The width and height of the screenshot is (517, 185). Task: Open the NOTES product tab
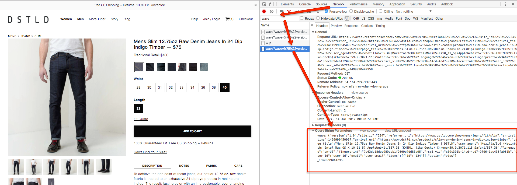pyautogui.click(x=184, y=166)
